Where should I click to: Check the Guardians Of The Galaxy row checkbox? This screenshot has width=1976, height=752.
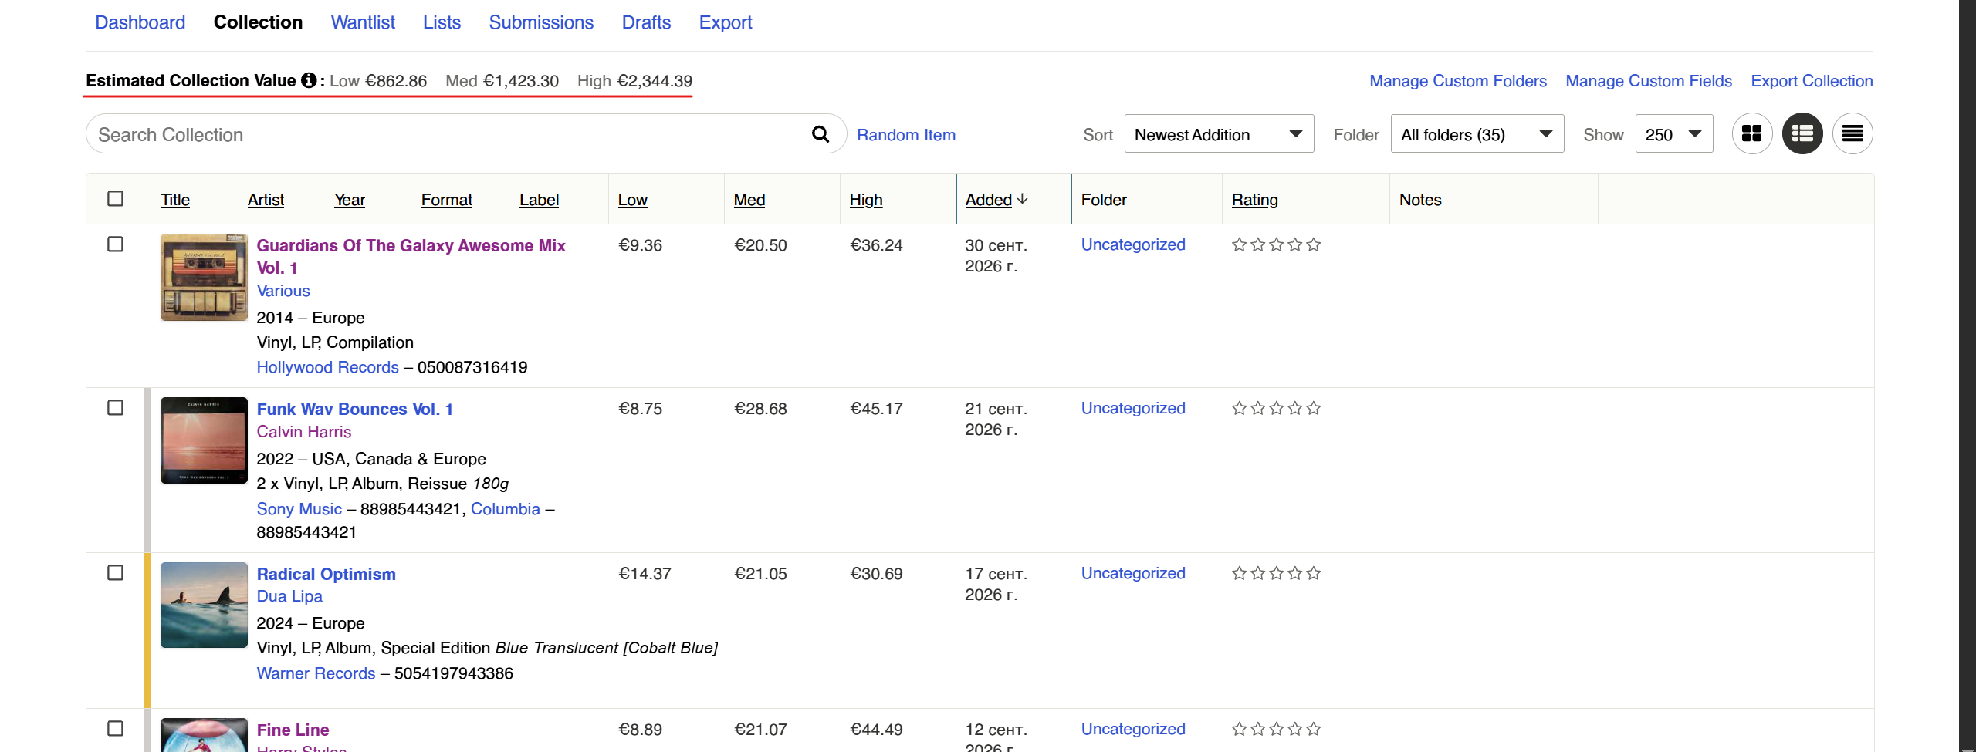(x=115, y=244)
